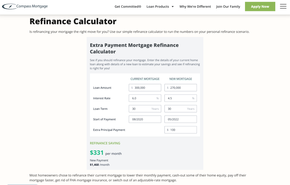Click the new mortgage 4.5 interest rate field
This screenshot has height=185, width=290.
point(180,98)
